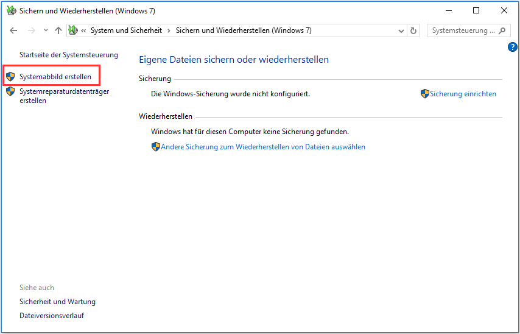Viewport: 520px width, 334px height.
Task: Show hidden breadcrumb levels via double chevron
Action: (83, 31)
